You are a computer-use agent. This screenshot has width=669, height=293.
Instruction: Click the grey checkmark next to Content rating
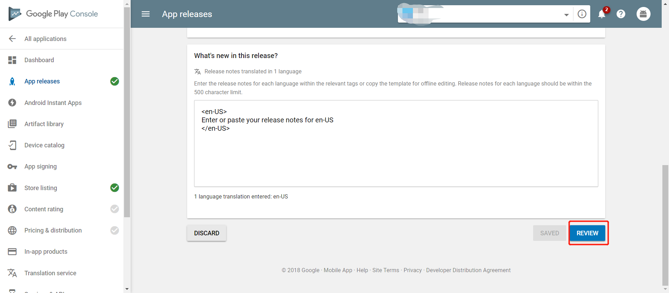(x=115, y=209)
